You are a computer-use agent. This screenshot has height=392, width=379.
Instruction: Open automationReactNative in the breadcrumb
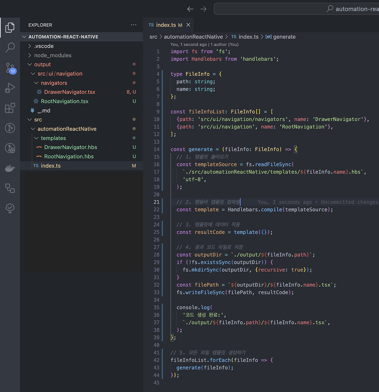(193, 37)
